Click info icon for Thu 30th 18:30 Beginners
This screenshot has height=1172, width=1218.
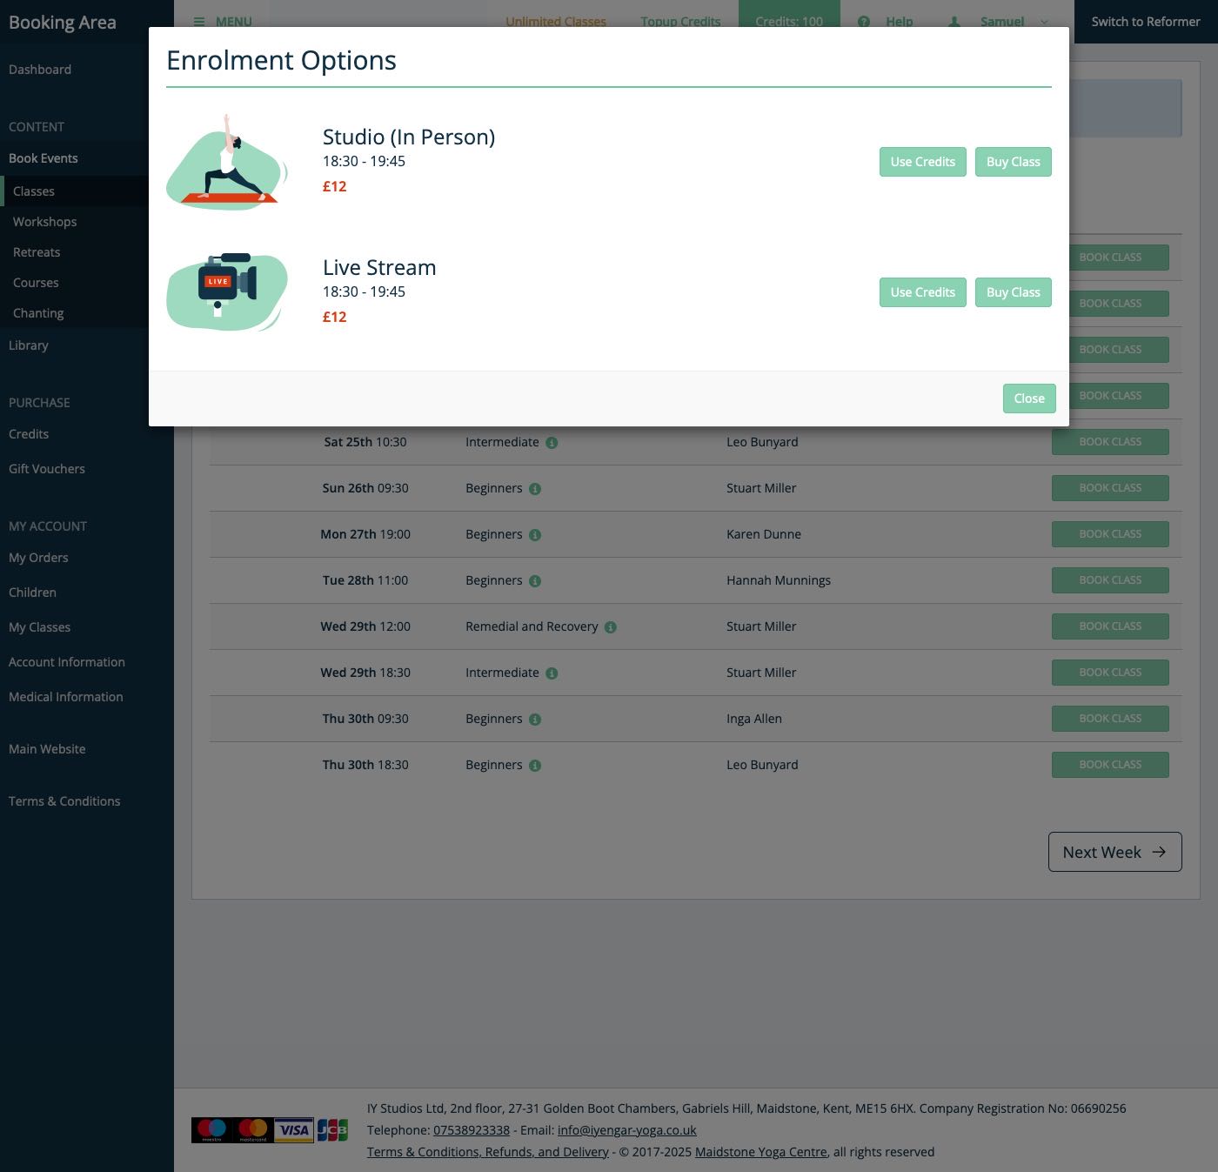click(x=535, y=766)
